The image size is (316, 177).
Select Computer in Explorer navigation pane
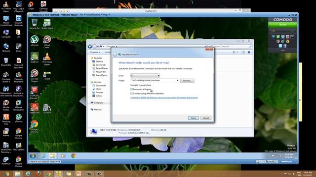click(x=97, y=103)
